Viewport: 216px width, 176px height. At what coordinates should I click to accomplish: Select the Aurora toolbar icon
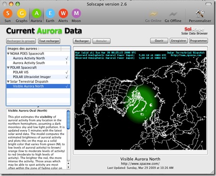[x=36, y=14]
